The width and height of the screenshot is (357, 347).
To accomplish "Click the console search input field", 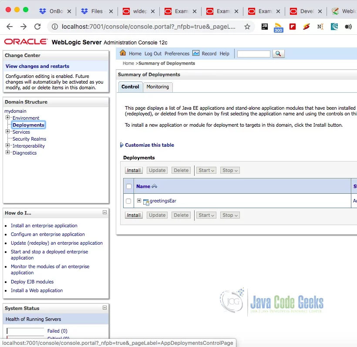I will pyautogui.click(x=254, y=54).
